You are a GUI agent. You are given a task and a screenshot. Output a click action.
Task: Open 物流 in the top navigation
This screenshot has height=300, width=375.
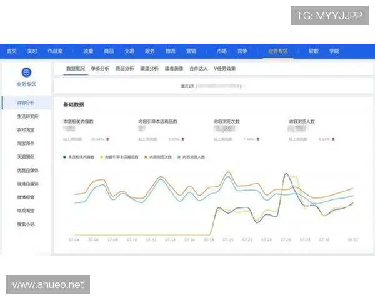(171, 51)
